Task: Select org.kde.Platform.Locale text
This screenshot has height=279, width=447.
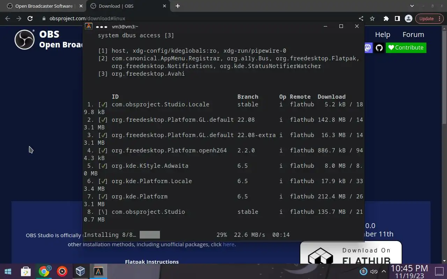Action: coord(152,181)
